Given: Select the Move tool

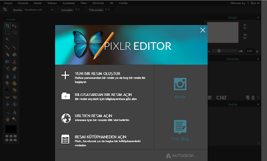Looking at the screenshot, I should [x=15, y=26].
